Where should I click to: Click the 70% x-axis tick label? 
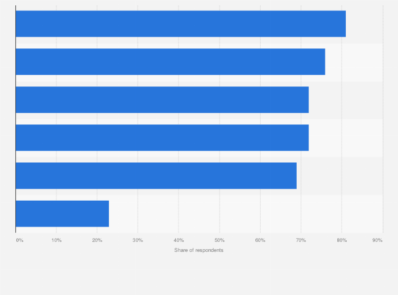pyautogui.click(x=301, y=240)
